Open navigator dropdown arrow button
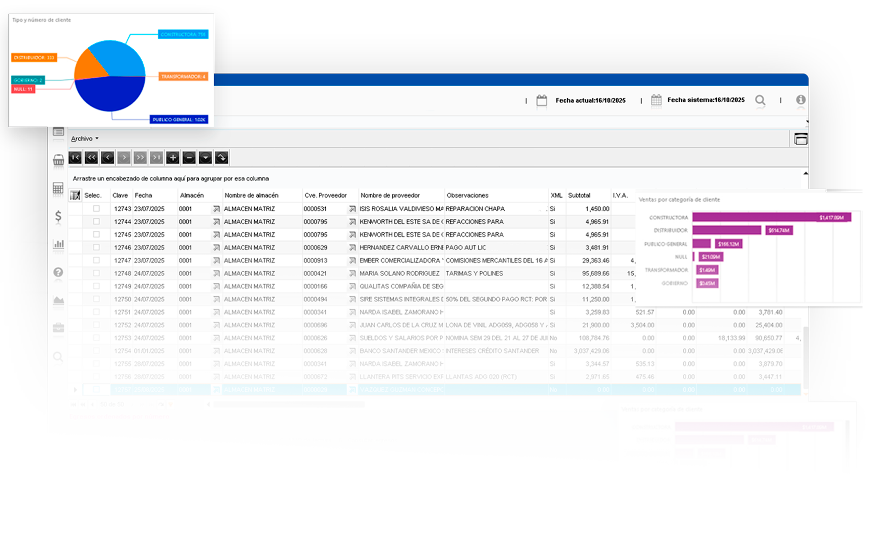875x560 pixels. (x=205, y=158)
